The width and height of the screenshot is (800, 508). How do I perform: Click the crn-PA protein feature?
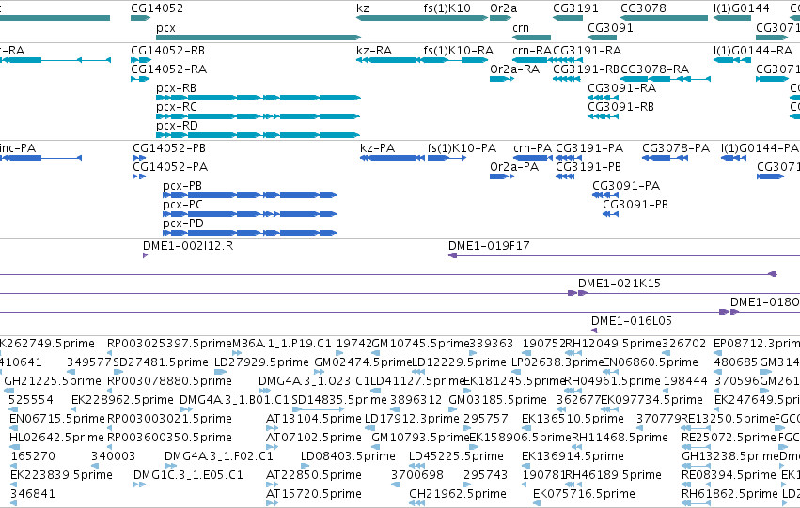pos(533,158)
